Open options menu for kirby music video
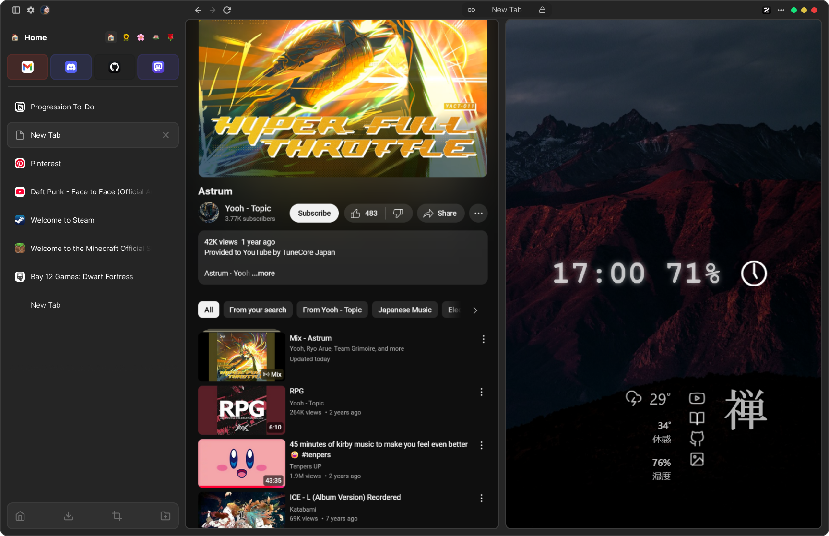 click(x=481, y=445)
